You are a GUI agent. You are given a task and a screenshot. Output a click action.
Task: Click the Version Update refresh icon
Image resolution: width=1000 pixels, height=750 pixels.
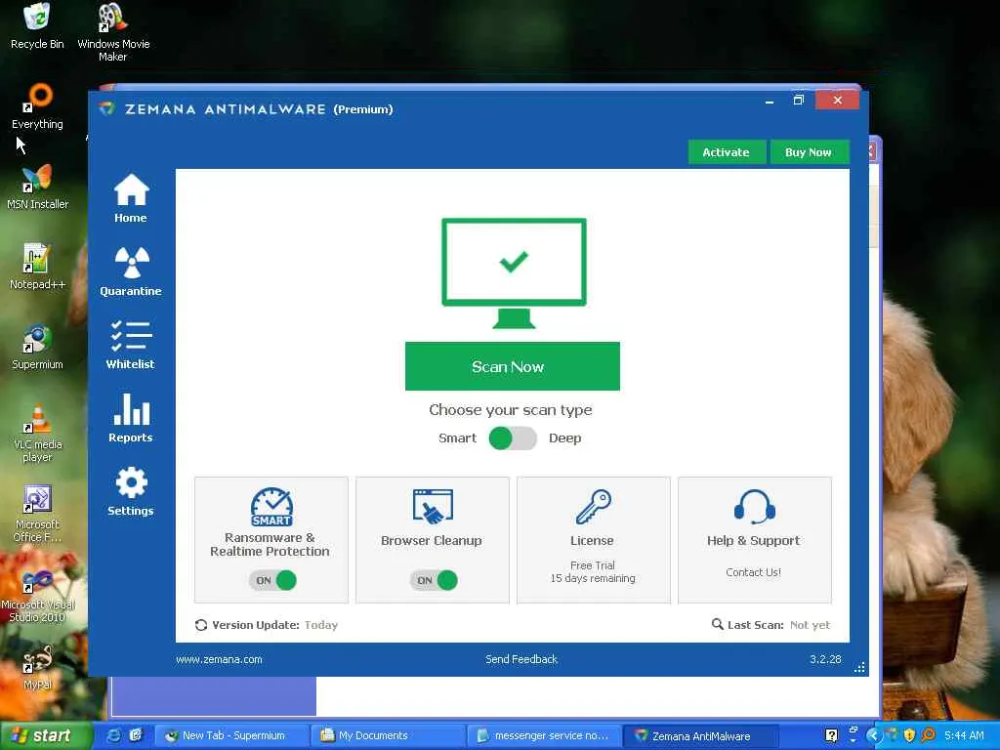(x=201, y=625)
